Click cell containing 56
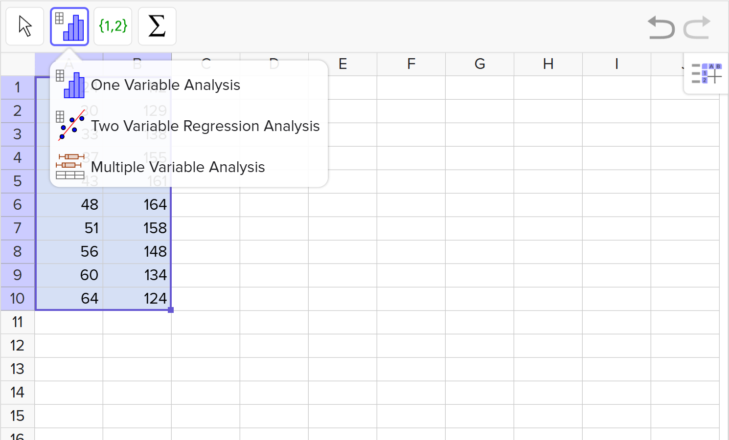Viewport: 729px width, 440px height. point(69,252)
